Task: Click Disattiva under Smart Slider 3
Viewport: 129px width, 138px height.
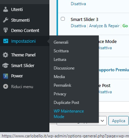Action: tap(78, 26)
